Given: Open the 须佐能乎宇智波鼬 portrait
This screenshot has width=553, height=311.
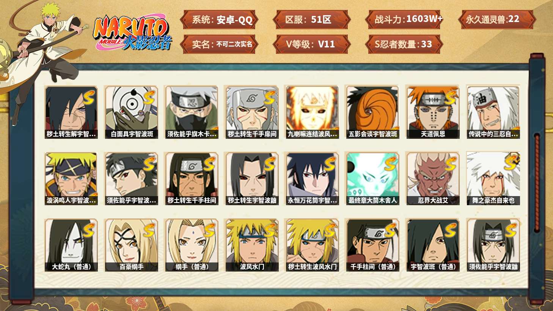Looking at the screenshot, I should click(x=493, y=245).
